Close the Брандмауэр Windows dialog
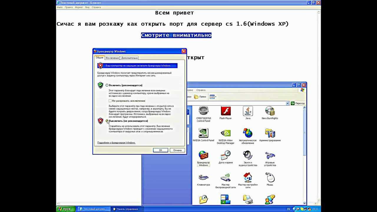The image size is (377, 212). pyautogui.click(x=184, y=51)
